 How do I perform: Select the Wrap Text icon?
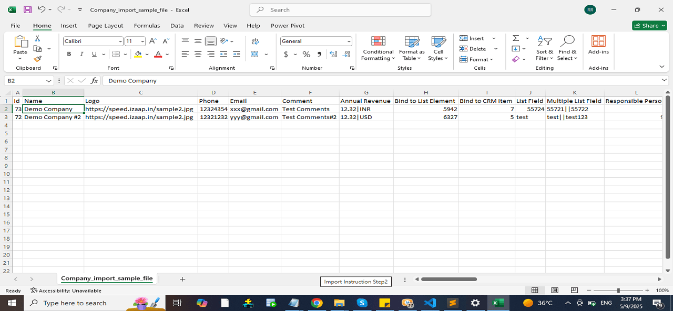click(254, 40)
